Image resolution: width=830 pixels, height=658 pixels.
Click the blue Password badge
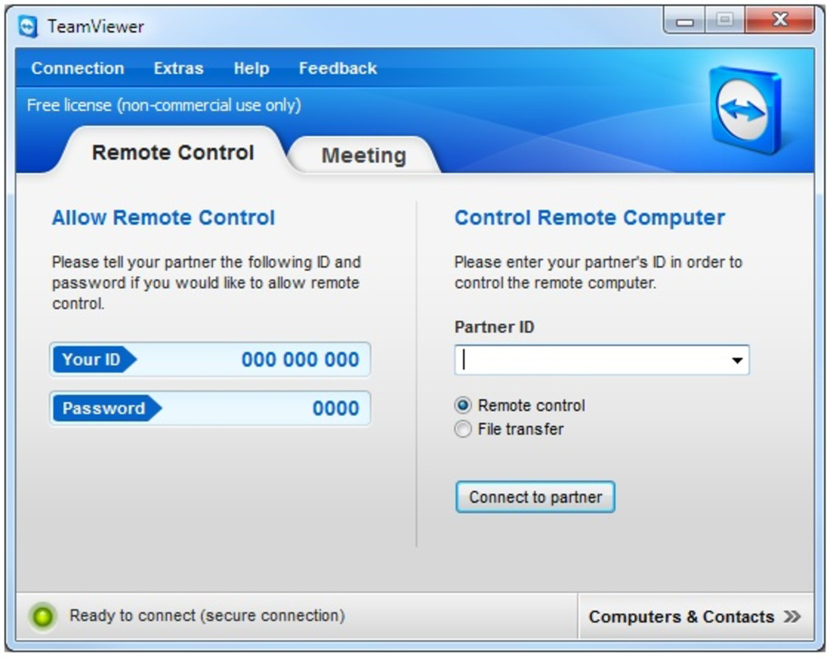tap(103, 408)
